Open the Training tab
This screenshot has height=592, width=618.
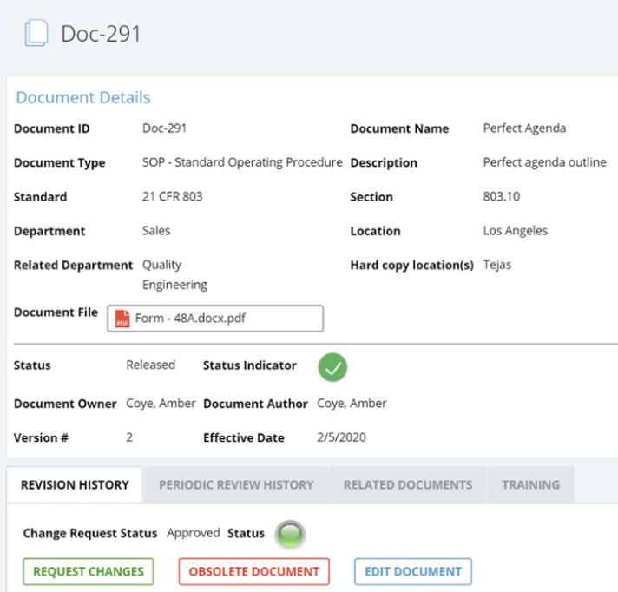click(530, 485)
